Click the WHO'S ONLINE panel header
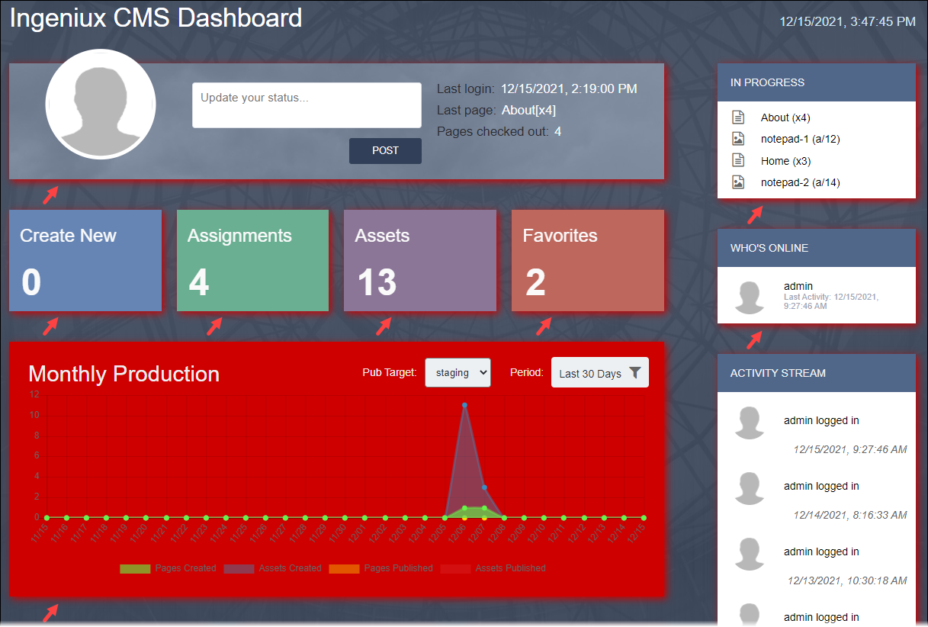 (x=817, y=248)
